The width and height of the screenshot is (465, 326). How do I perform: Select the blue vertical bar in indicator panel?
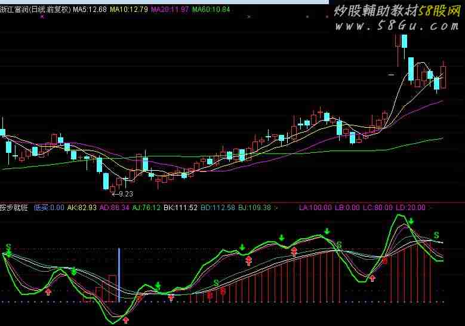pyautogui.click(x=119, y=275)
